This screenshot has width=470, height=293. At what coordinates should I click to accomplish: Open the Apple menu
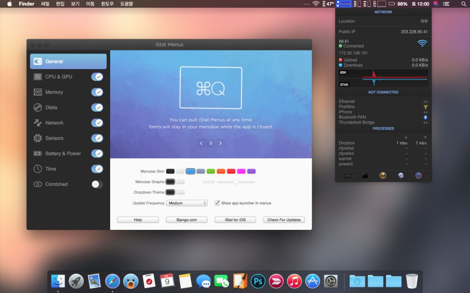click(10, 4)
